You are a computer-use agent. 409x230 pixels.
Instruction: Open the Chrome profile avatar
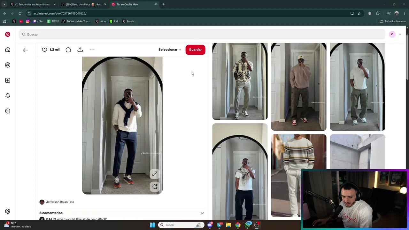[397, 13]
